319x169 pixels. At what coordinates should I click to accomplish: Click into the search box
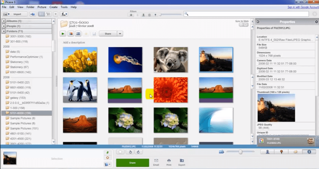click(246, 14)
